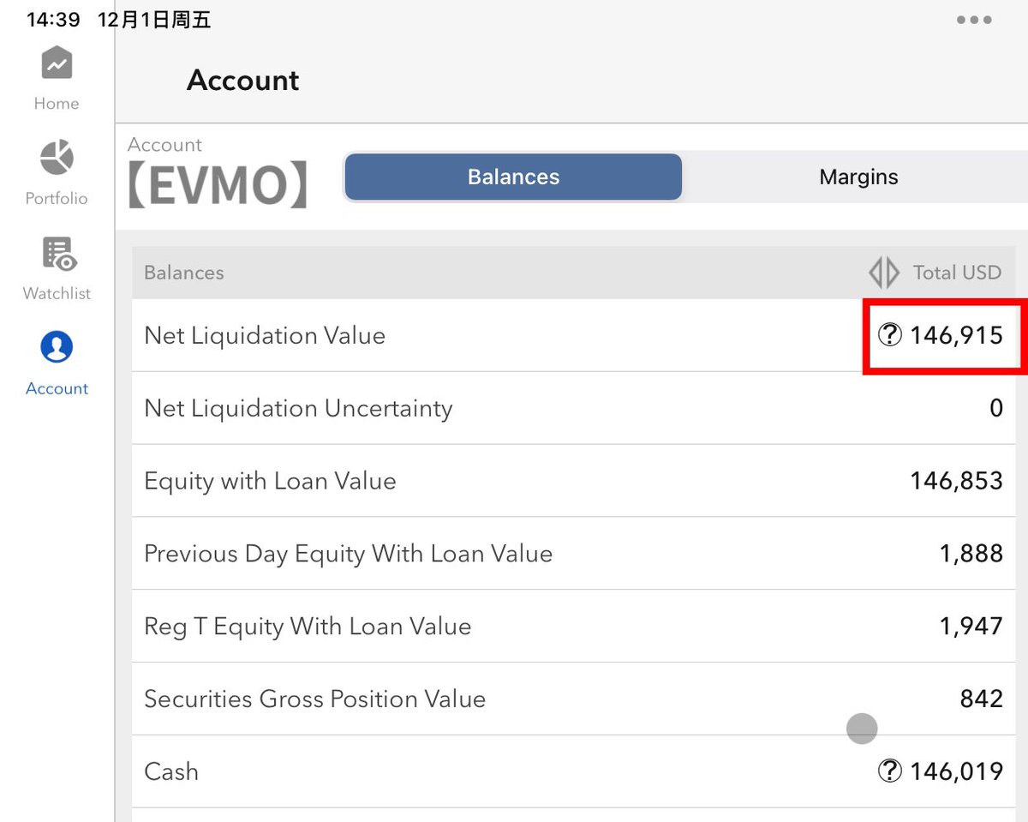Switch to the Margins tab

(x=858, y=177)
